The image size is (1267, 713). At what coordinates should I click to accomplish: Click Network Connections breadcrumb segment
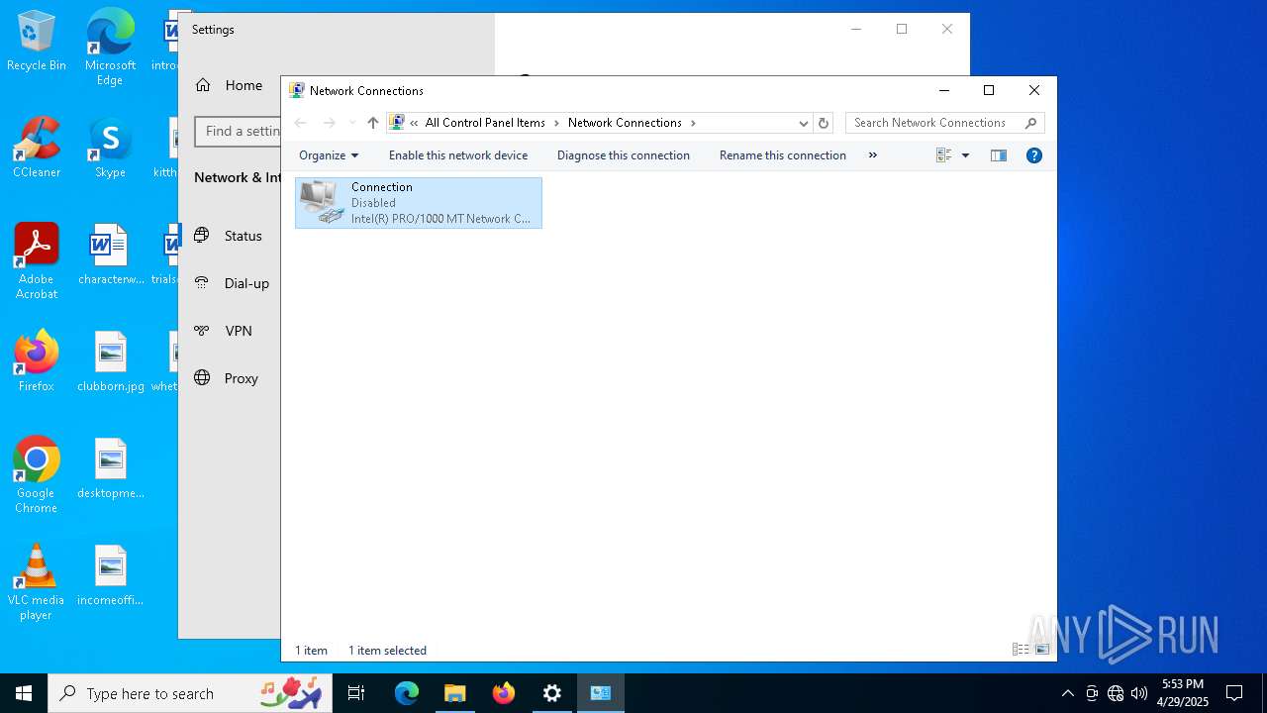(x=625, y=123)
